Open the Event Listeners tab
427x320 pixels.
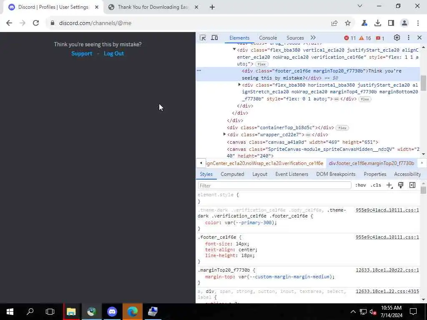click(291, 174)
